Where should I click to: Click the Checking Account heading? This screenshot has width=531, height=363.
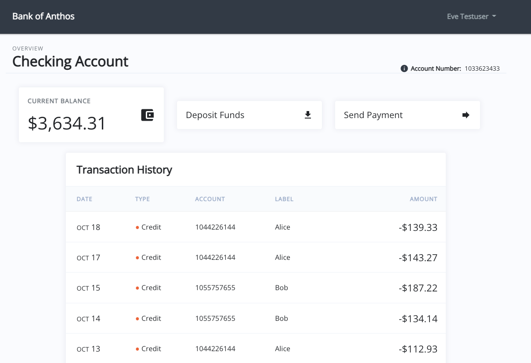[70, 61]
